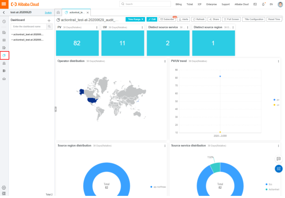Select the first actiontrail dashboard entry
The image size is (285, 198).
[x=28, y=34]
